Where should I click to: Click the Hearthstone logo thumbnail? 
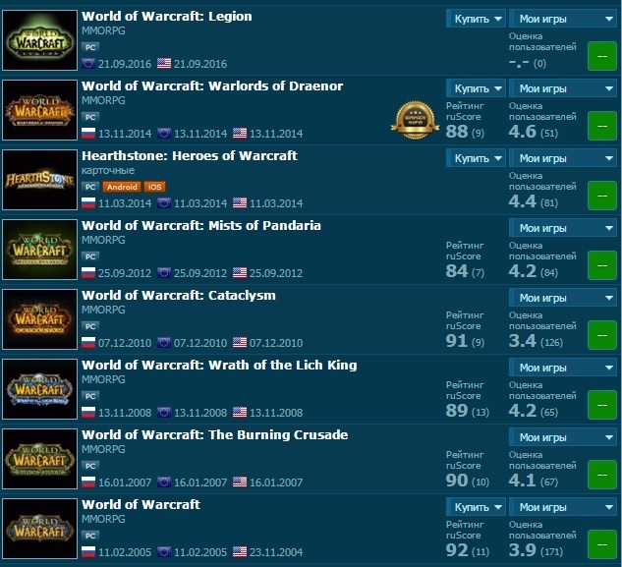[39, 180]
